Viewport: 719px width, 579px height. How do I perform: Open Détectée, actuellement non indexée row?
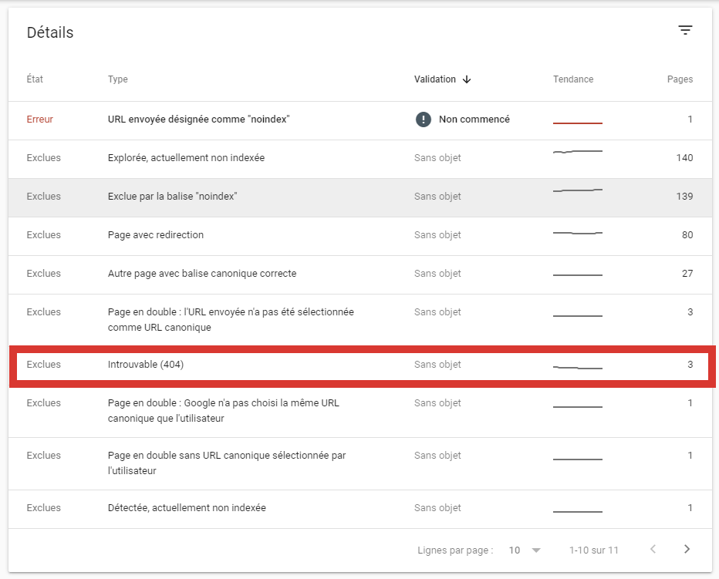(187, 508)
